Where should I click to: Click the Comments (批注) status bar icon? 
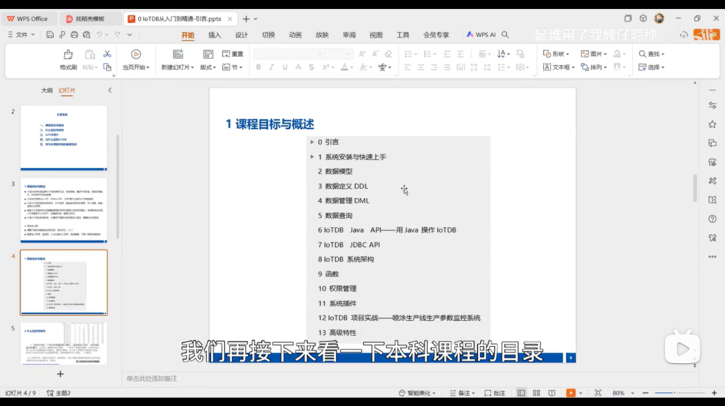(495, 393)
